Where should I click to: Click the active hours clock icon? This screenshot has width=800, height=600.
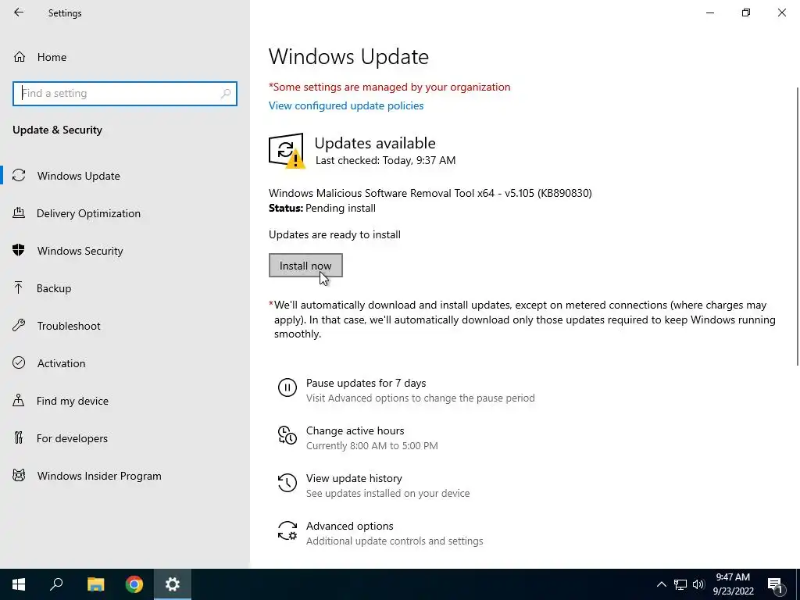[287, 435]
